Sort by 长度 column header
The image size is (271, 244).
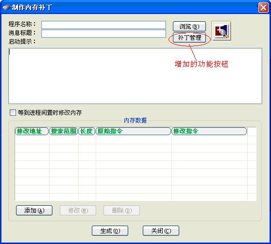(x=87, y=131)
